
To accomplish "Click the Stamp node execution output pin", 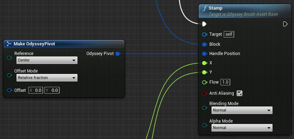I will tap(285, 24).
